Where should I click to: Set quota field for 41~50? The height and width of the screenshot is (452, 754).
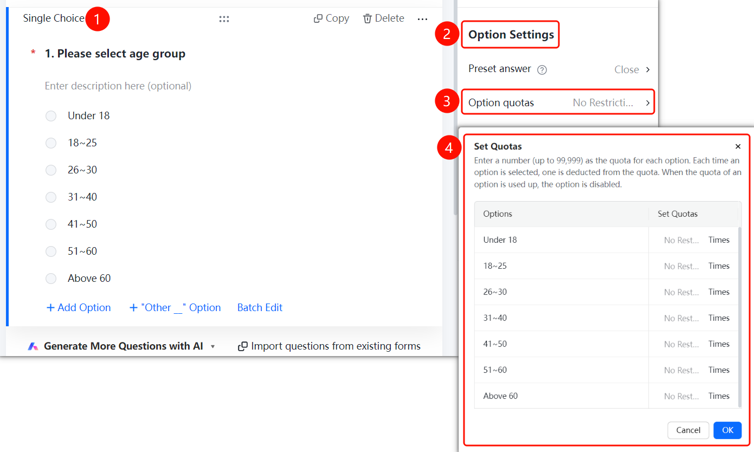coord(681,344)
